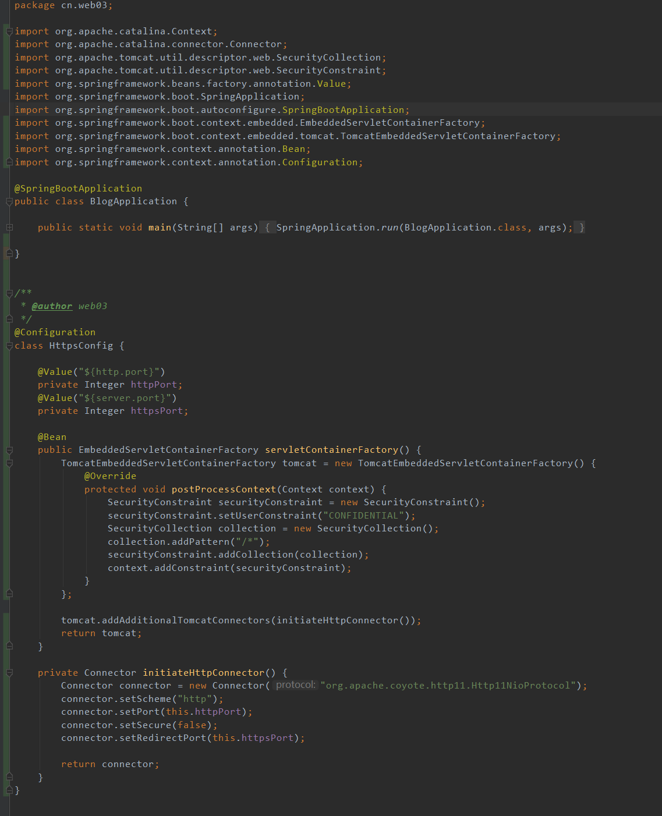
Task: Click the boot.SpringApplication import line
Action: pyautogui.click(x=160, y=97)
